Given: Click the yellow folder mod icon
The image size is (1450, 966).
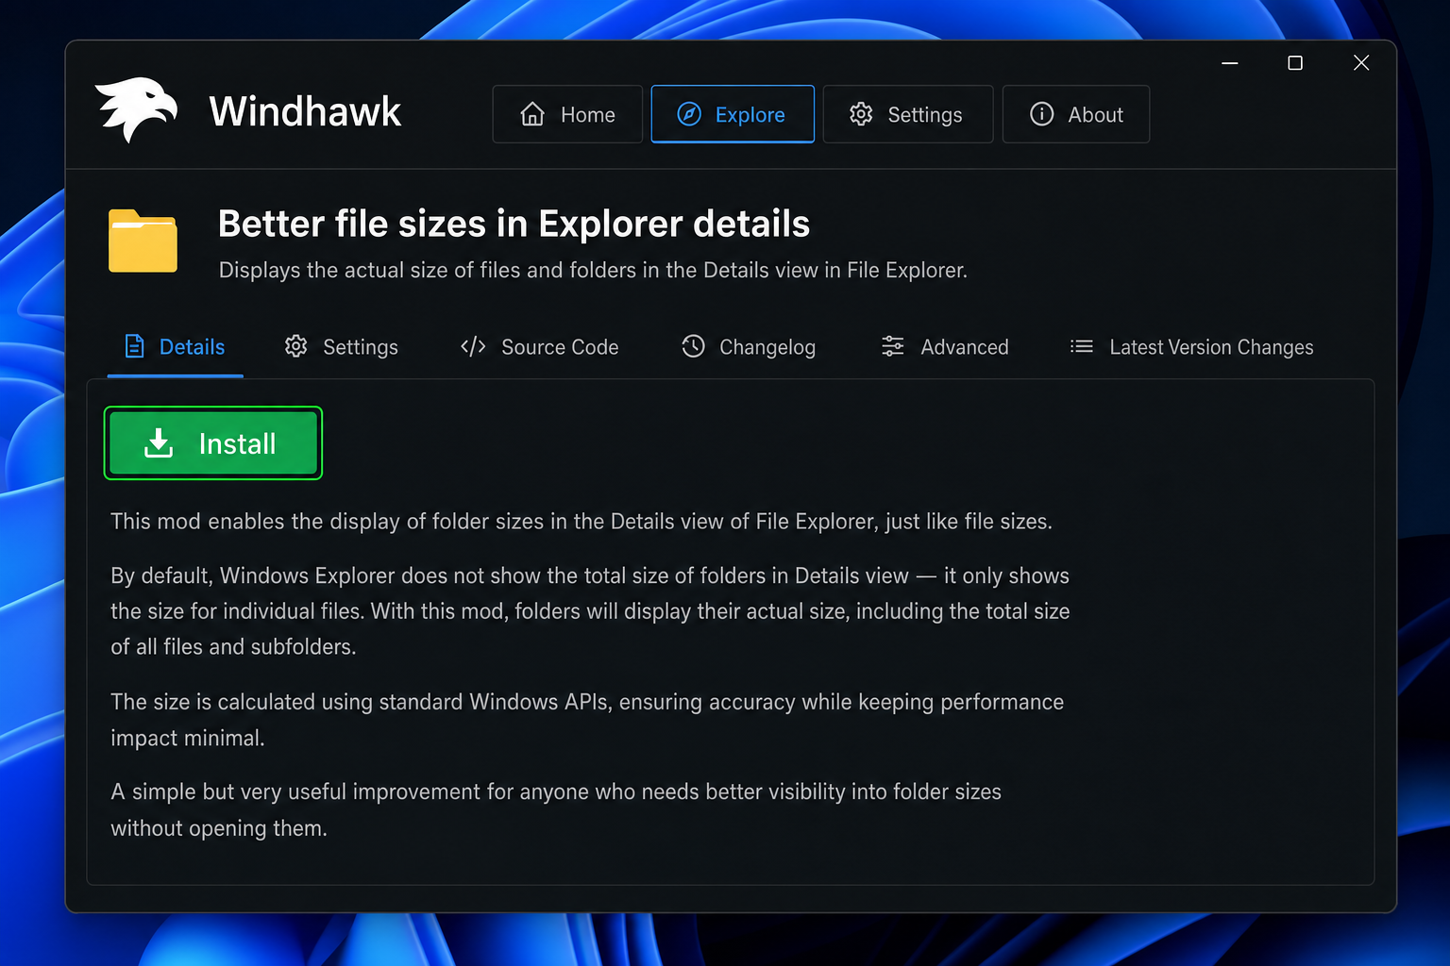Looking at the screenshot, I should (x=143, y=241).
